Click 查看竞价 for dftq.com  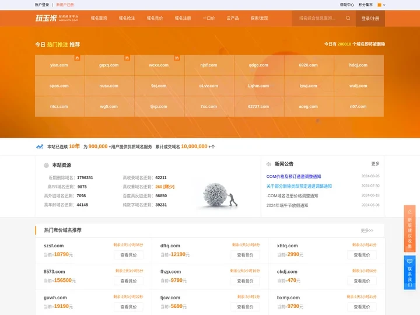coord(246,255)
